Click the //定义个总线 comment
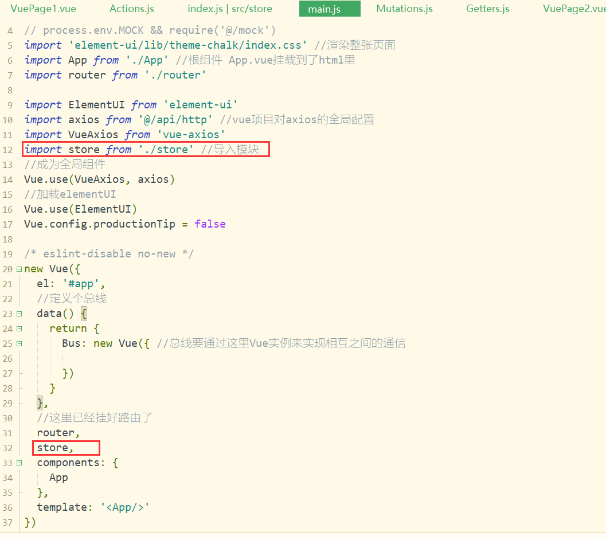This screenshot has height=540, width=606. click(72, 299)
